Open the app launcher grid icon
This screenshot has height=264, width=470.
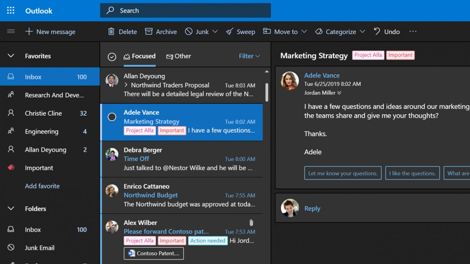coord(11,11)
